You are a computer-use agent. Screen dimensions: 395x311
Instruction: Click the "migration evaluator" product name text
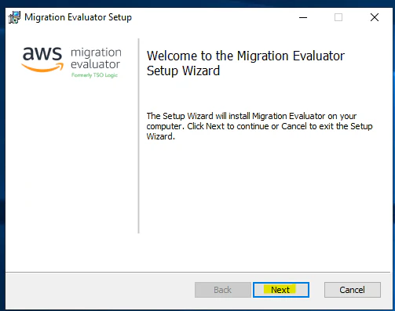tap(96, 58)
